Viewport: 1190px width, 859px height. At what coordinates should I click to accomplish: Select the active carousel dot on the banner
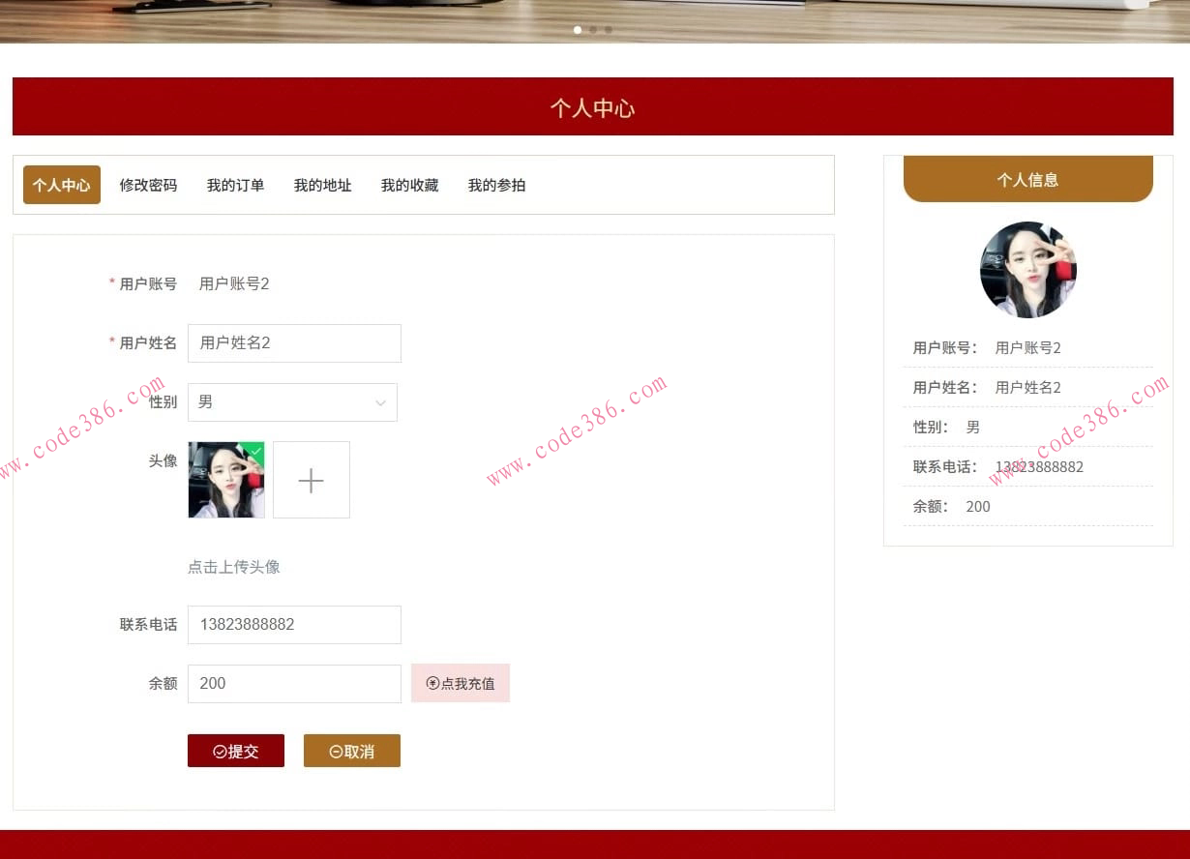pyautogui.click(x=577, y=30)
